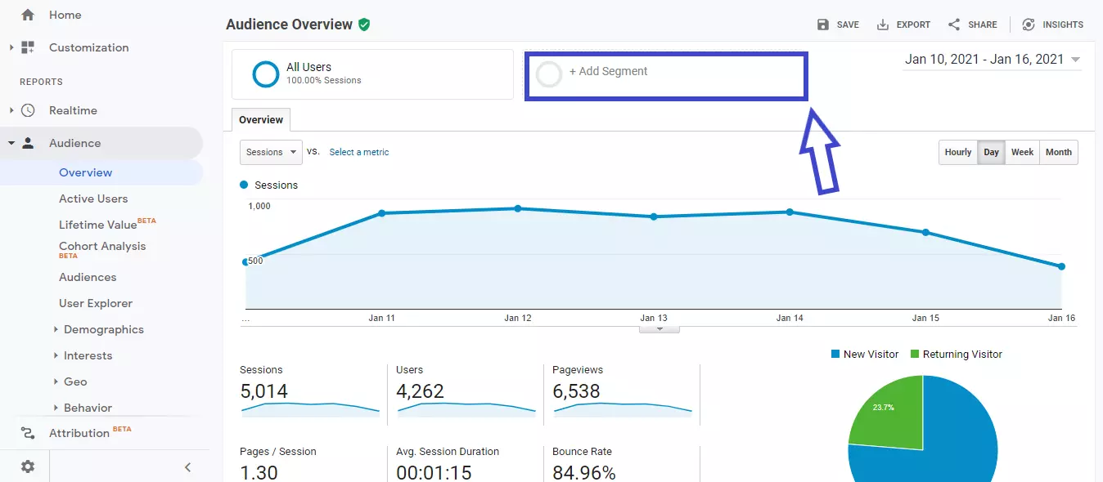Switch the chart to Hourly view

pos(957,152)
